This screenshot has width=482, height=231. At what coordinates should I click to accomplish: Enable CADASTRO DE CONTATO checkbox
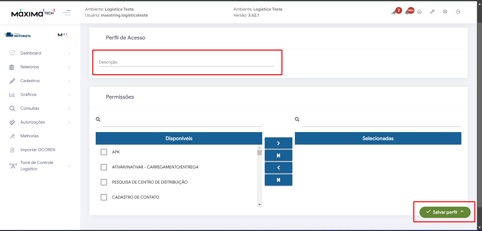point(104,197)
